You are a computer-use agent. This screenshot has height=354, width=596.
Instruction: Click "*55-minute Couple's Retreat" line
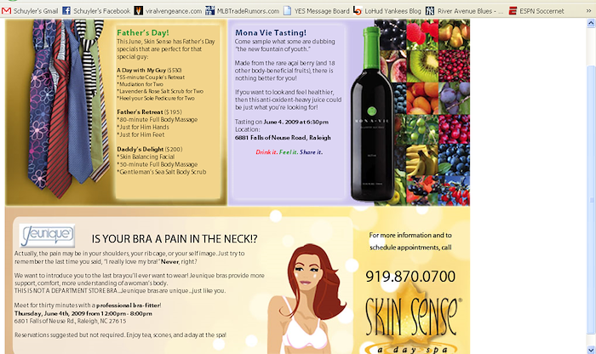151,77
